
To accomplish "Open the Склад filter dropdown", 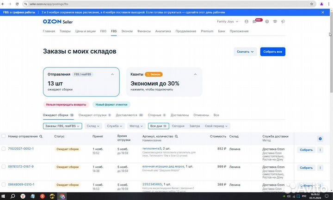I will click(93, 126).
